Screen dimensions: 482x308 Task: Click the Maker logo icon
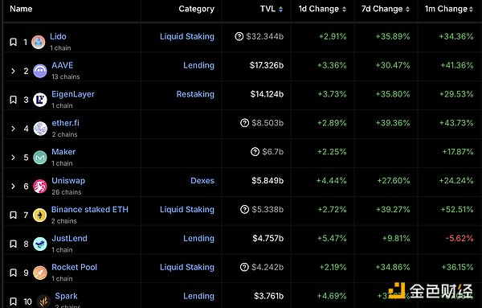(40, 158)
